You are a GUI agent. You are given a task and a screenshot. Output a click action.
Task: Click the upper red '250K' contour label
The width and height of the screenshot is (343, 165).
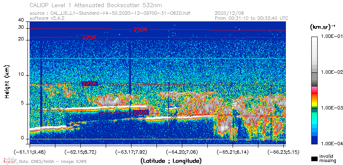tap(140, 30)
